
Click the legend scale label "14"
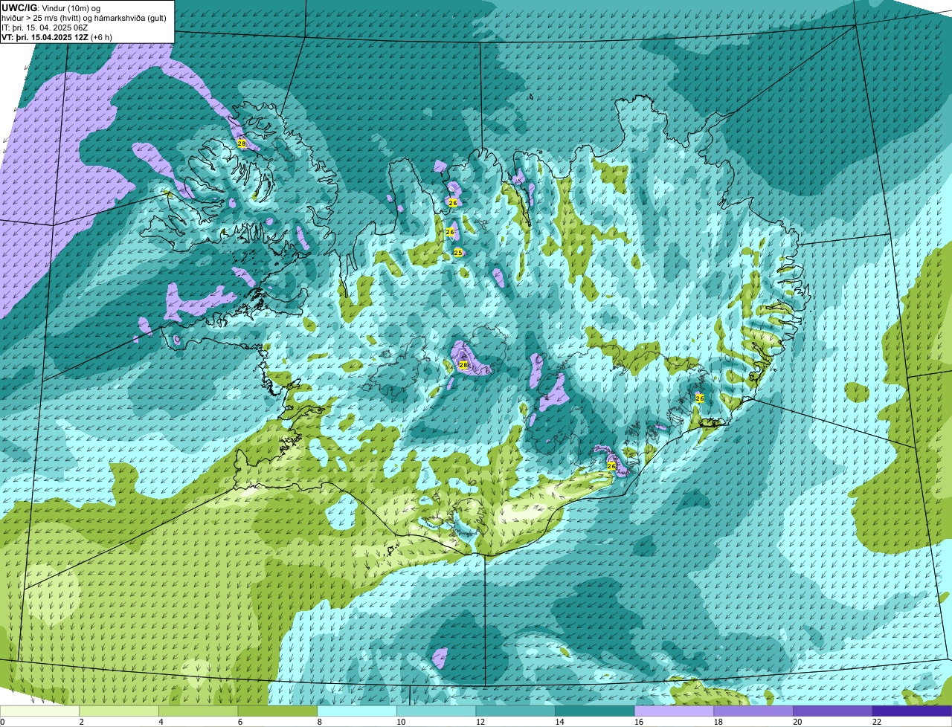pos(559,722)
